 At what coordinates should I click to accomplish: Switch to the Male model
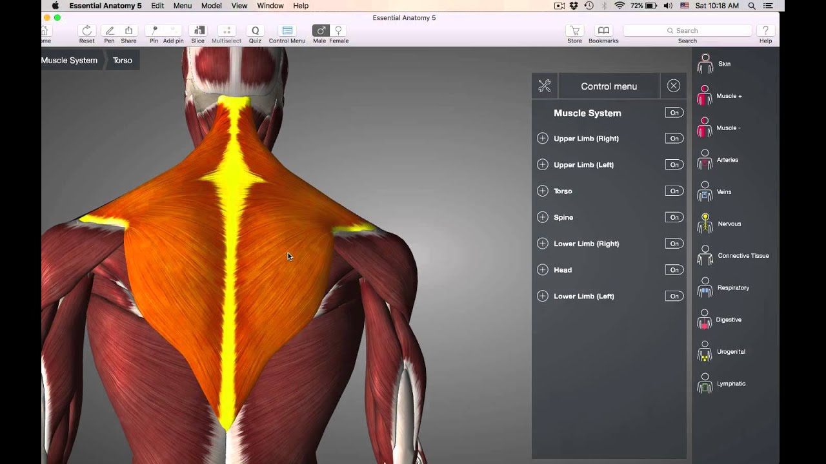[x=321, y=30]
